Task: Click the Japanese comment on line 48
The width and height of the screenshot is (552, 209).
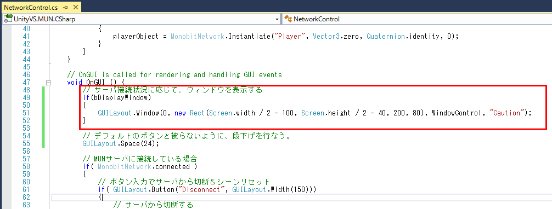Action: pos(172,90)
